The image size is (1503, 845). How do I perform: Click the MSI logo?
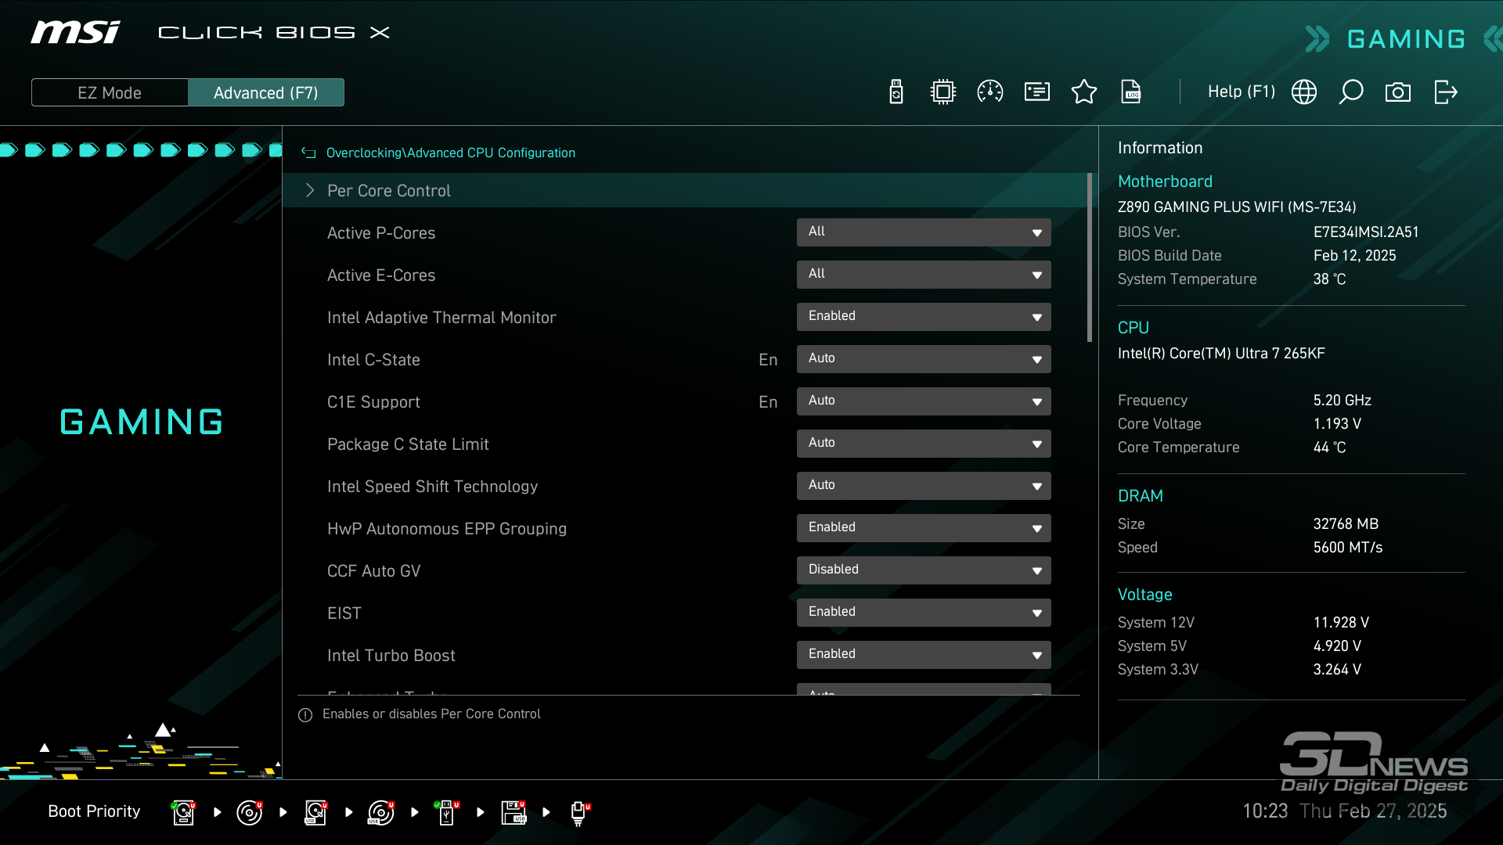75,32
